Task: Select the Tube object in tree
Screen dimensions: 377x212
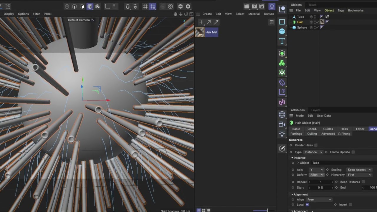Action: 300,17
